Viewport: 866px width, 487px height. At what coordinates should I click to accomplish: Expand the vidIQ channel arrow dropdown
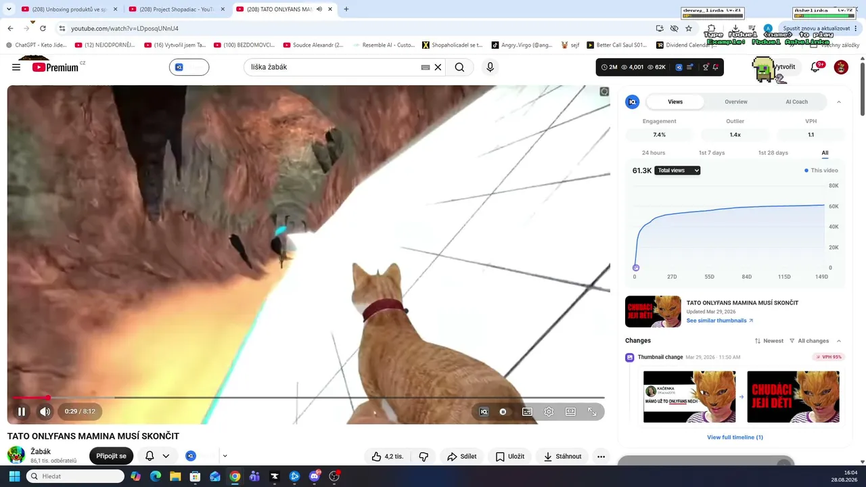225,456
